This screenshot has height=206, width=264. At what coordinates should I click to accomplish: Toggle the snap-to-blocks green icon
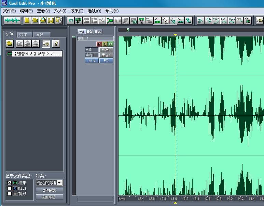point(157,21)
